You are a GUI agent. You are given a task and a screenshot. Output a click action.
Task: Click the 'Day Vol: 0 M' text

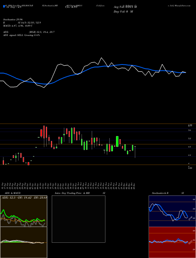123,12
